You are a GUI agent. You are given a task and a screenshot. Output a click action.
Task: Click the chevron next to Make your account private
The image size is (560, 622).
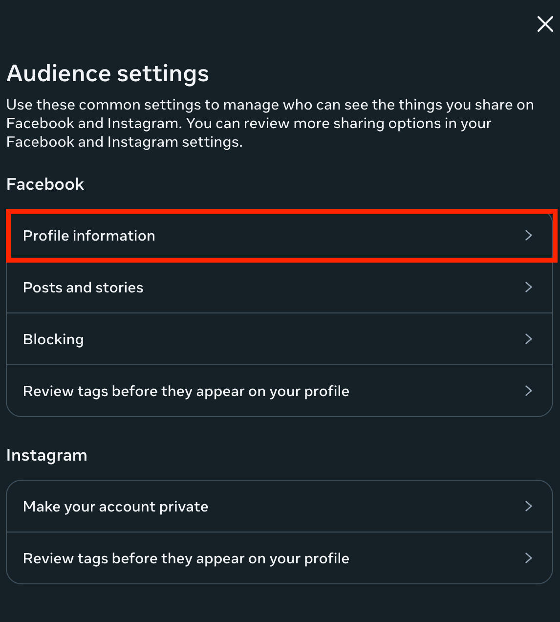528,507
